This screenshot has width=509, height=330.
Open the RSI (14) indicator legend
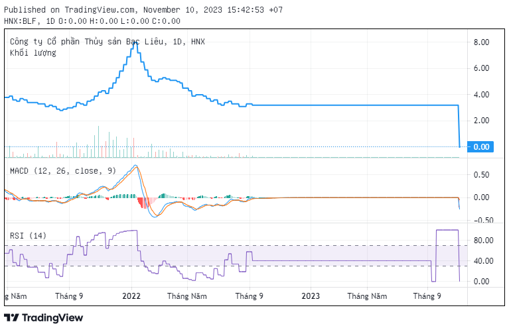(x=28, y=235)
